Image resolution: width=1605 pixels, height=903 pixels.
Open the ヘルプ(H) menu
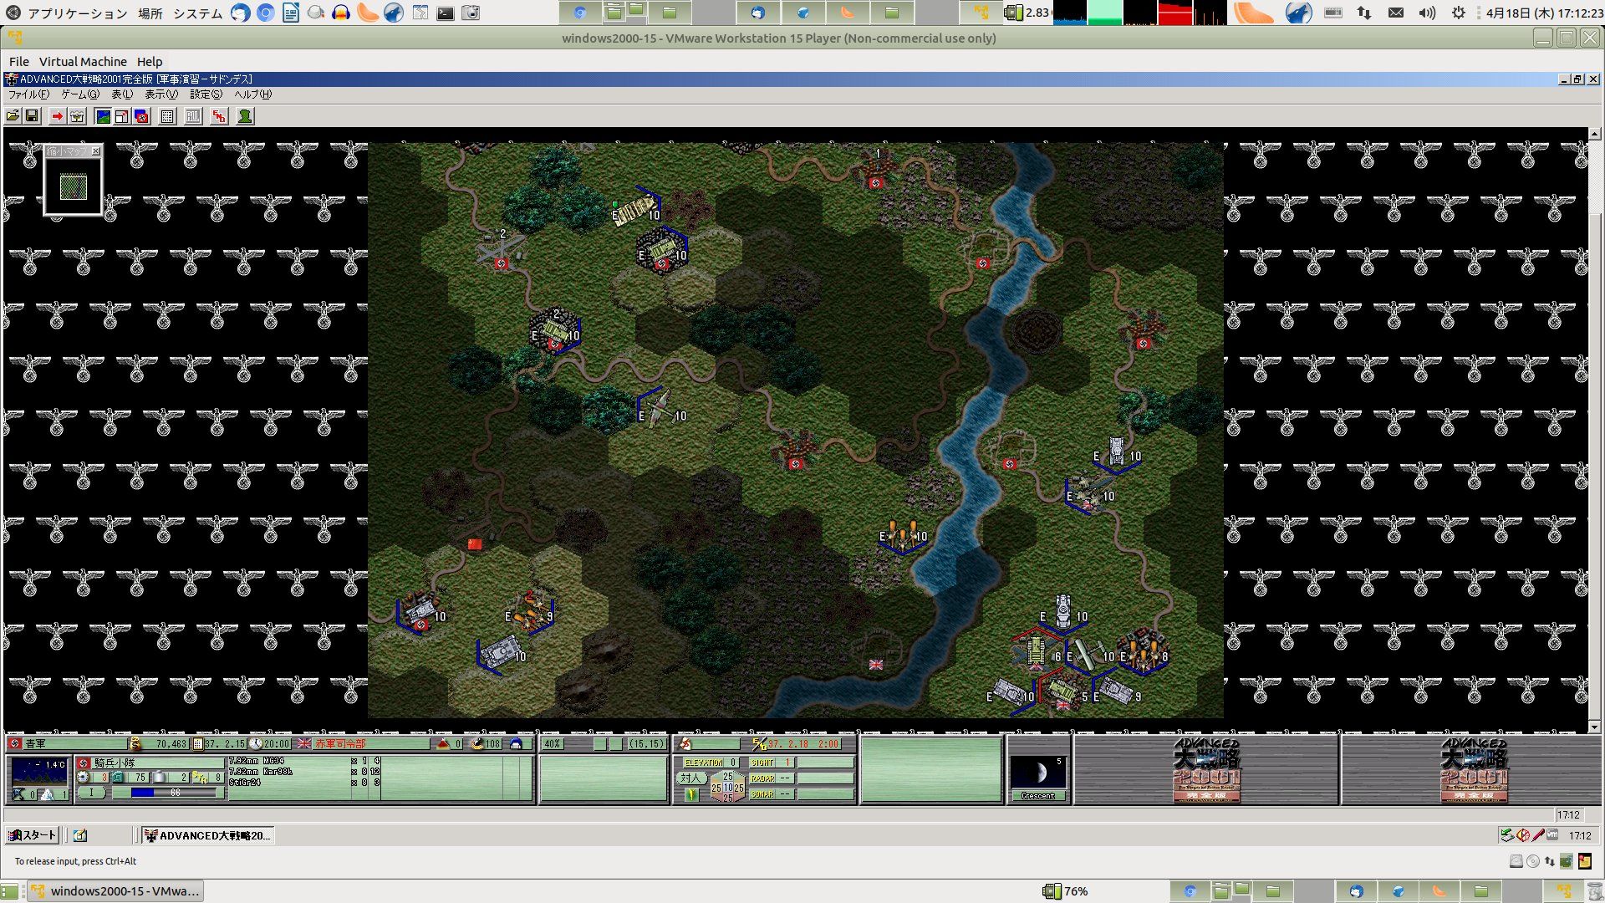252,94
